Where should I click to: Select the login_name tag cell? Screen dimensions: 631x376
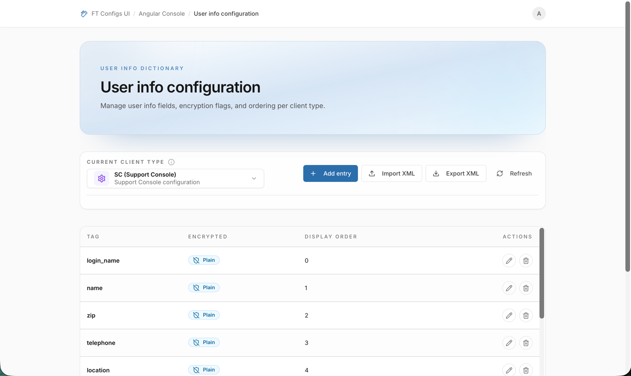(x=103, y=261)
